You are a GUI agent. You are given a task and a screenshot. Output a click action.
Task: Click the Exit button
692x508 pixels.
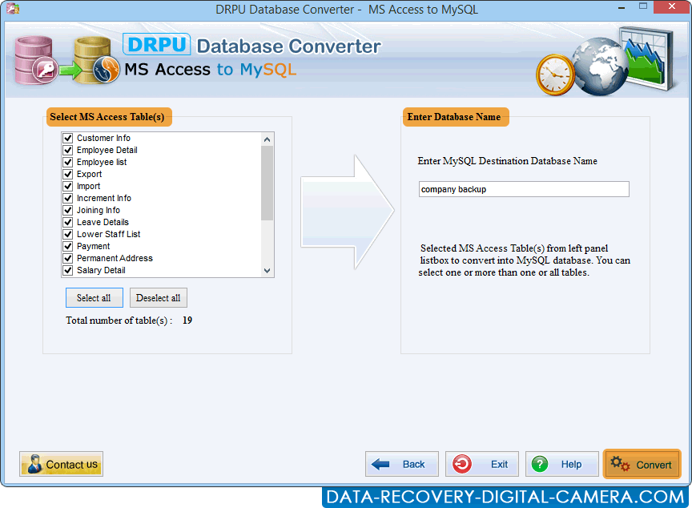(x=482, y=464)
